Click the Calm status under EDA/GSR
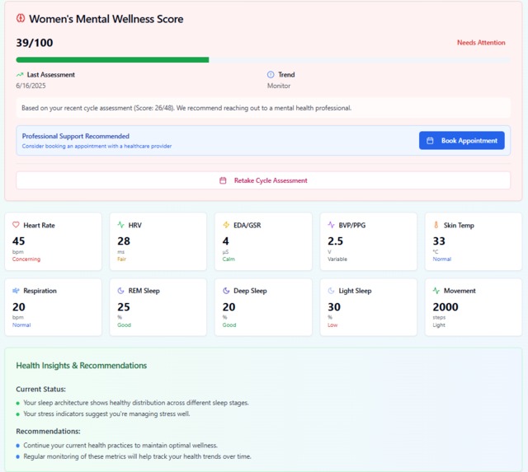This screenshot has width=528, height=472. point(229,259)
